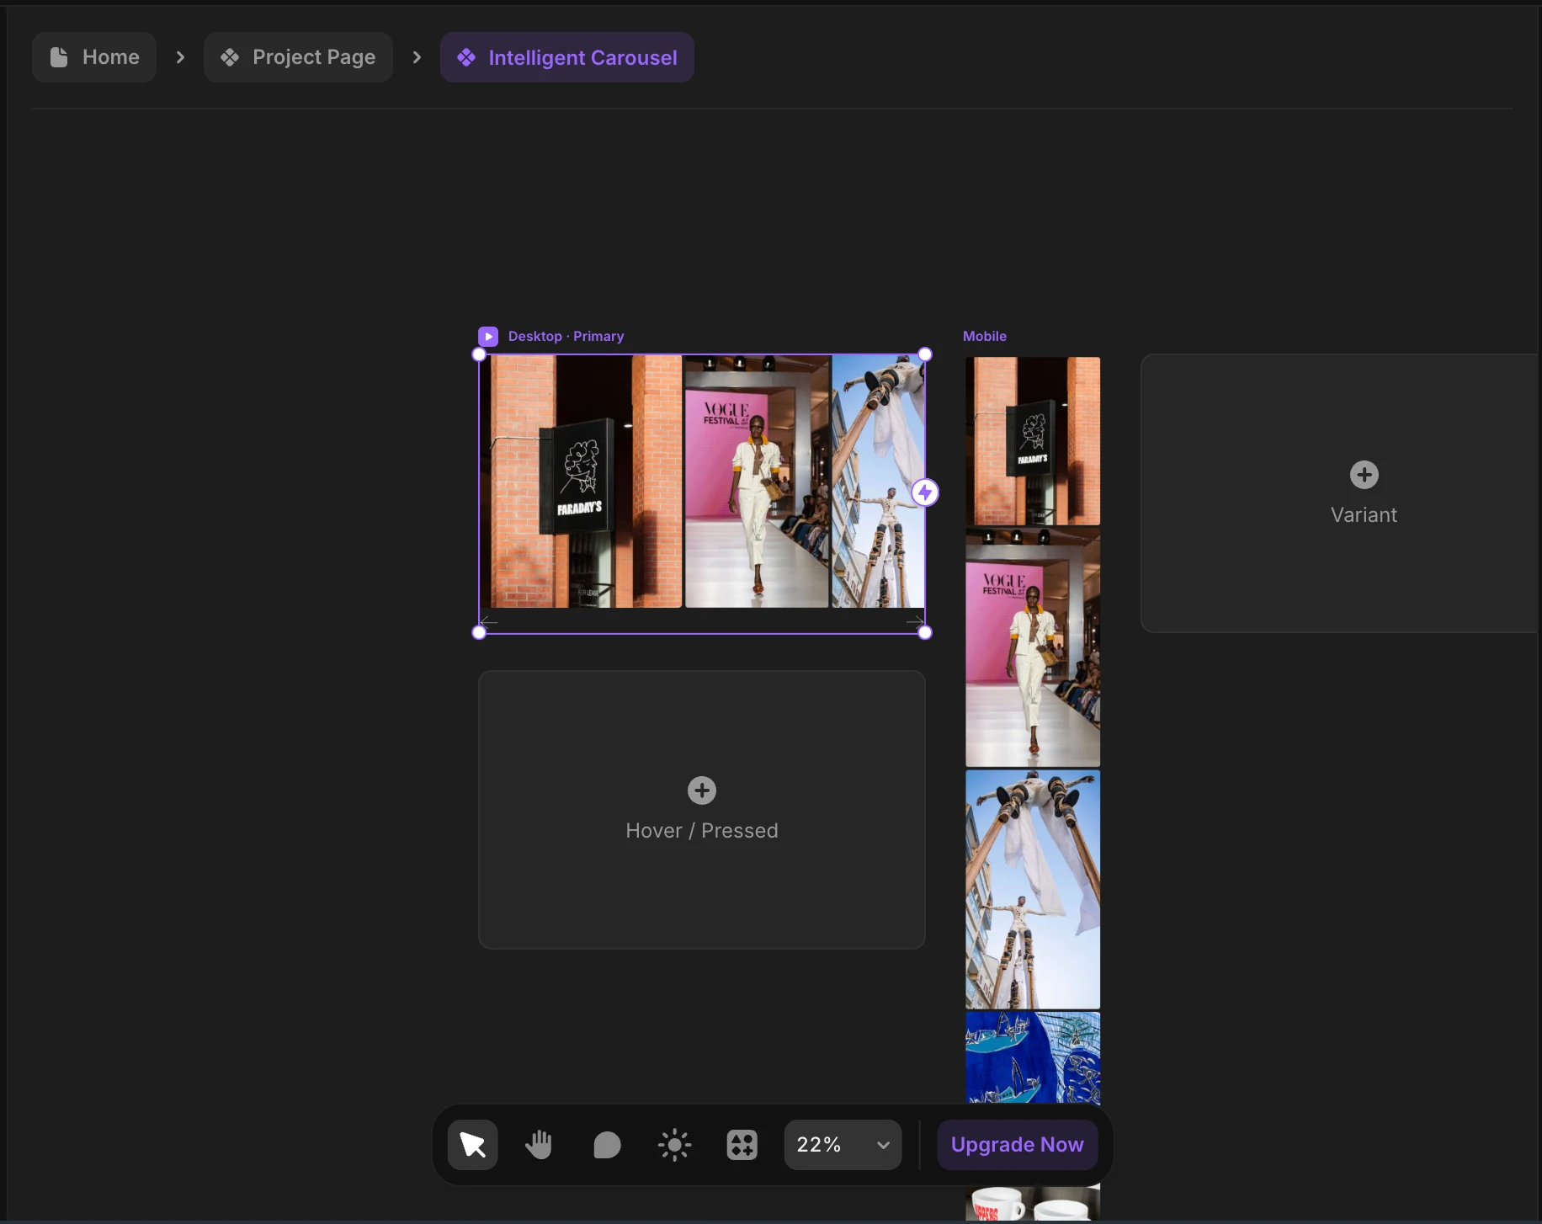Click the top-right resize handle of the Desktop frame
The image size is (1542, 1224).
click(x=925, y=354)
